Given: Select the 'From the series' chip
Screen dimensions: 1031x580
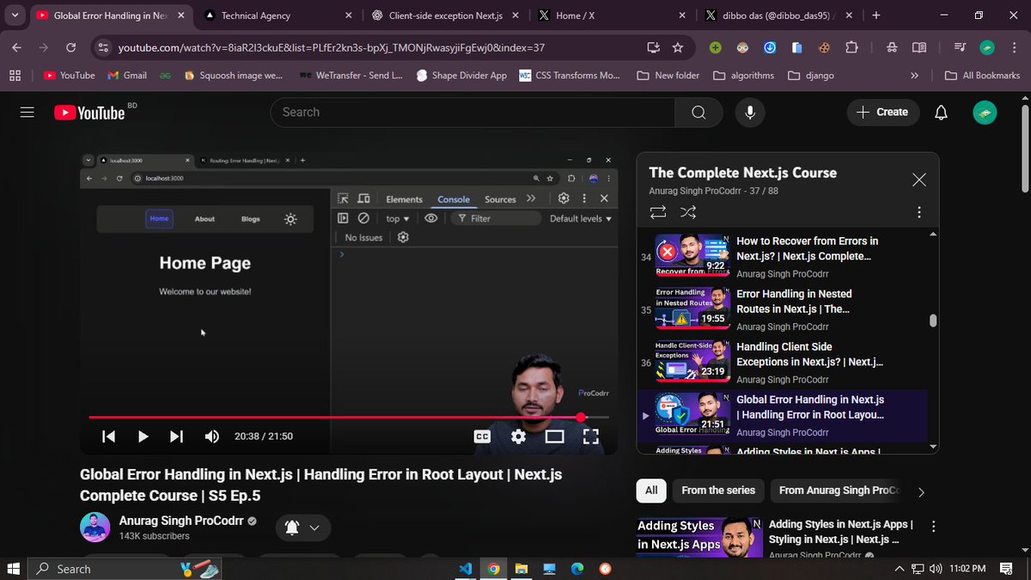Looking at the screenshot, I should click(718, 491).
